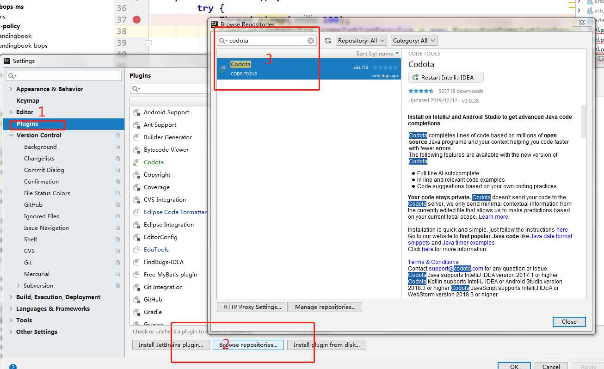Click the Cancel button in Settings
Image resolution: width=604 pixels, height=369 pixels.
[551, 366]
